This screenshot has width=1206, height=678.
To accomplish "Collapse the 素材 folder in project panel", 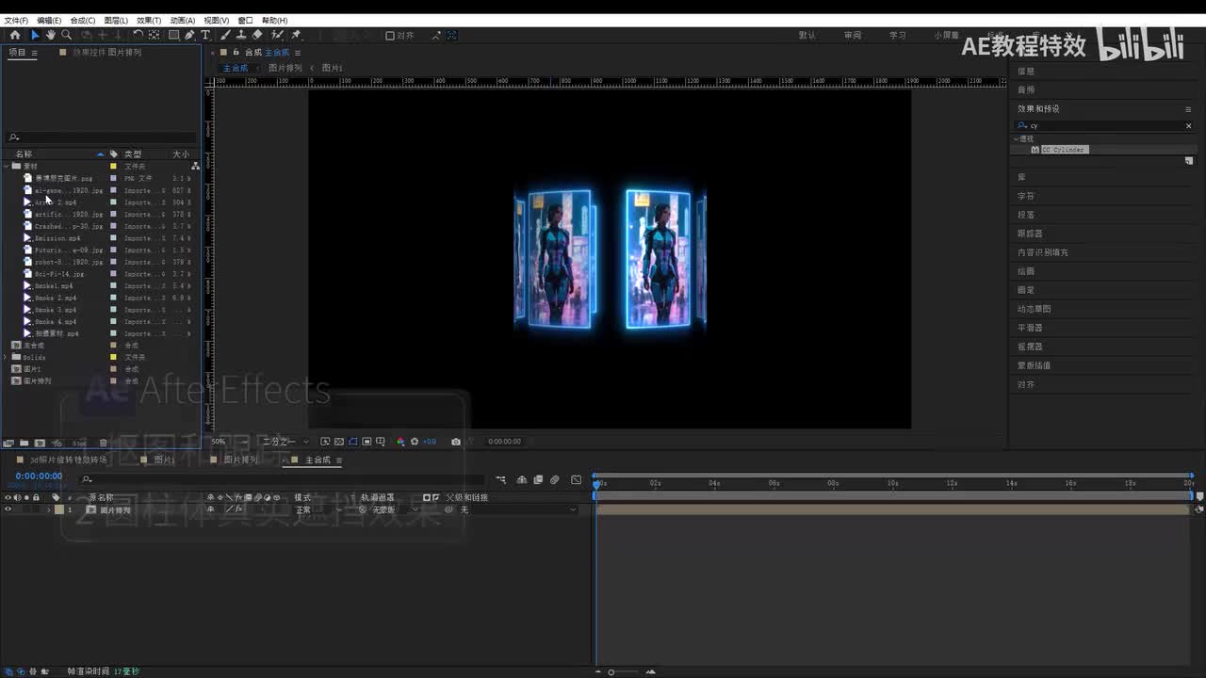I will coord(8,167).
